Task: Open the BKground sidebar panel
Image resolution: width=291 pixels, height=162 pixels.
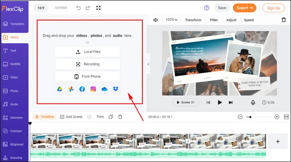Action: [13, 144]
